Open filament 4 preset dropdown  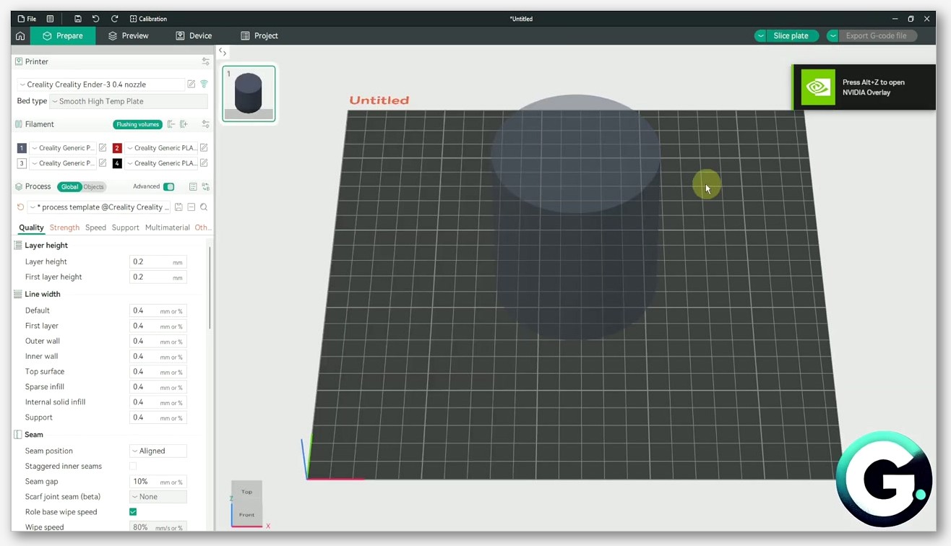pos(161,163)
